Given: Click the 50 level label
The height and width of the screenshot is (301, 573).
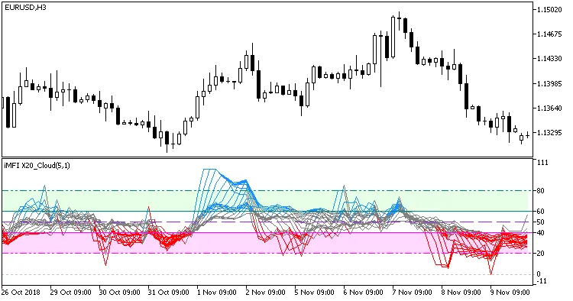Looking at the screenshot, I should [x=541, y=222].
